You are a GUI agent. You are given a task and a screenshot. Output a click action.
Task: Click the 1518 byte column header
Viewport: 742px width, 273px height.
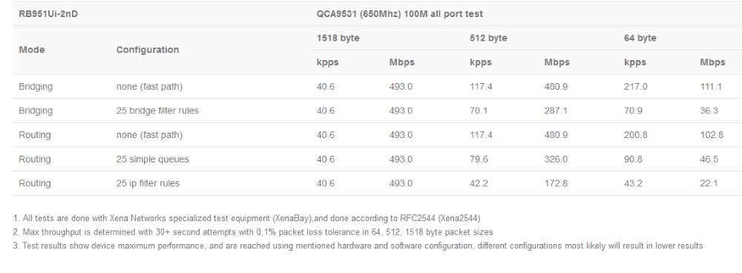pyautogui.click(x=338, y=38)
